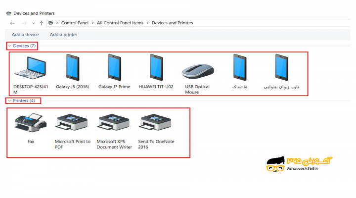Click the Galaxy J5 (2016) label
This screenshot has height=198, width=356.
coord(73,87)
